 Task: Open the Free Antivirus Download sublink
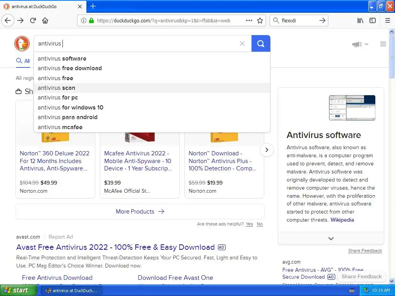pyautogui.click(x=57, y=277)
